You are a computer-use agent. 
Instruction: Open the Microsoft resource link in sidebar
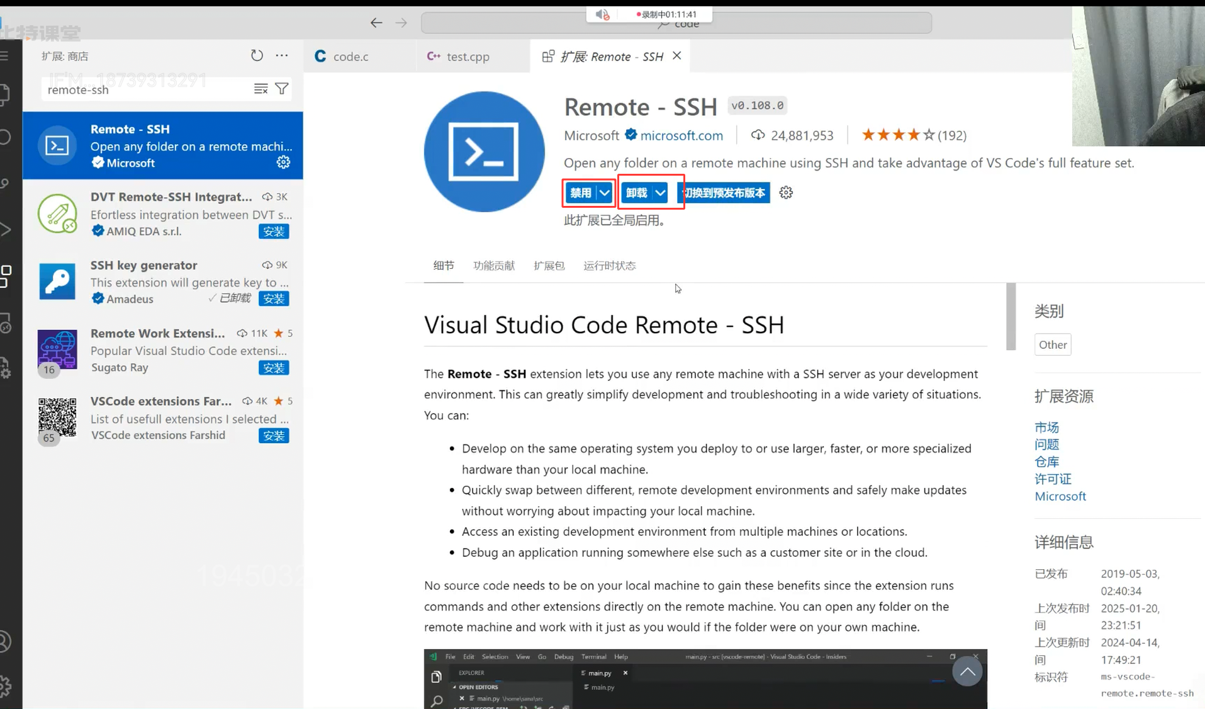pos(1060,496)
